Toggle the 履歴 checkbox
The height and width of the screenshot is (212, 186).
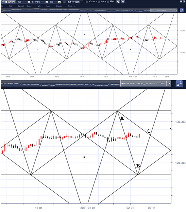pyautogui.click(x=108, y=2)
